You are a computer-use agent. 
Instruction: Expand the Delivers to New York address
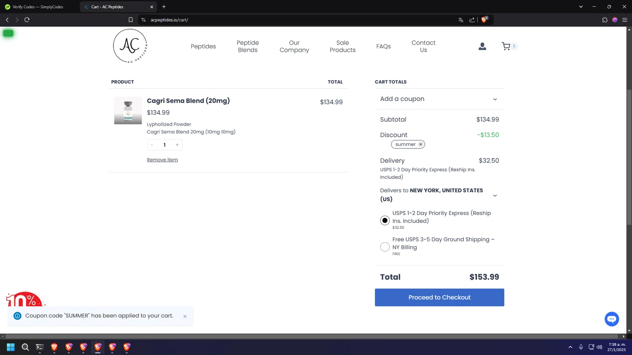(x=439, y=195)
